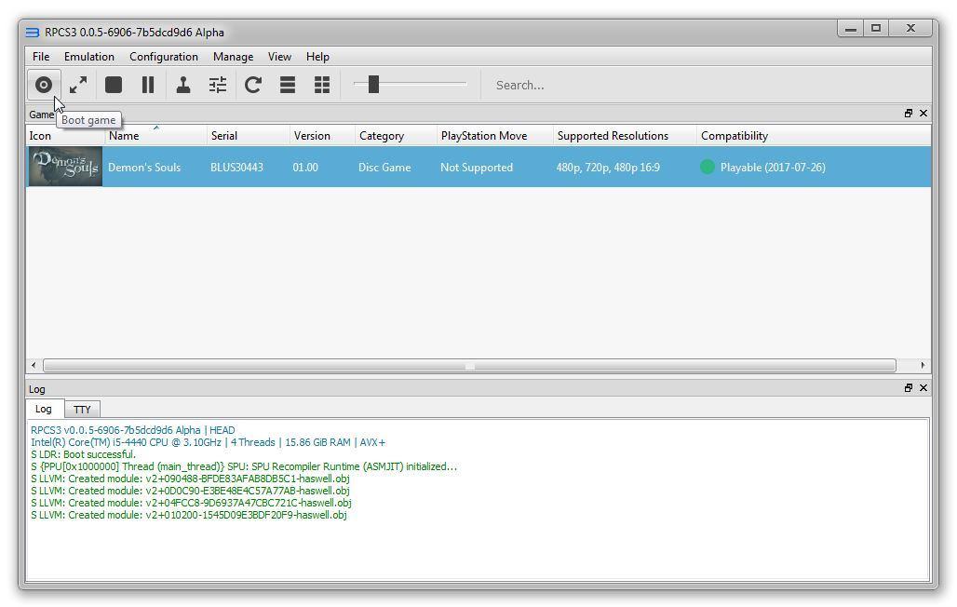
Task: Click the RPCS3 title bar app icon
Action: pyautogui.click(x=33, y=33)
